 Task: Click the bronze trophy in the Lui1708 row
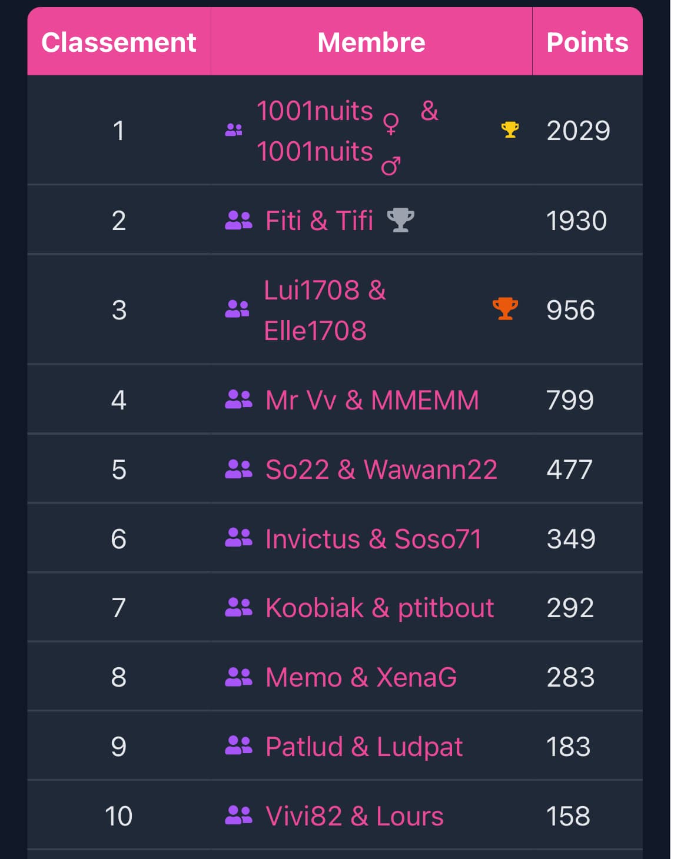pyautogui.click(x=505, y=308)
